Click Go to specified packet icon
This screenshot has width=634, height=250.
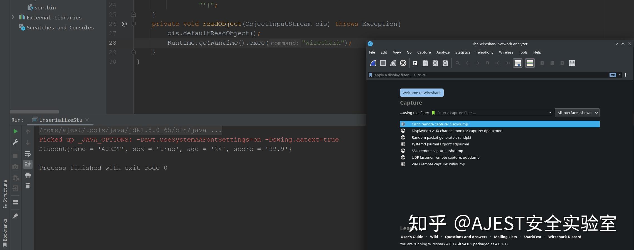coord(488,63)
